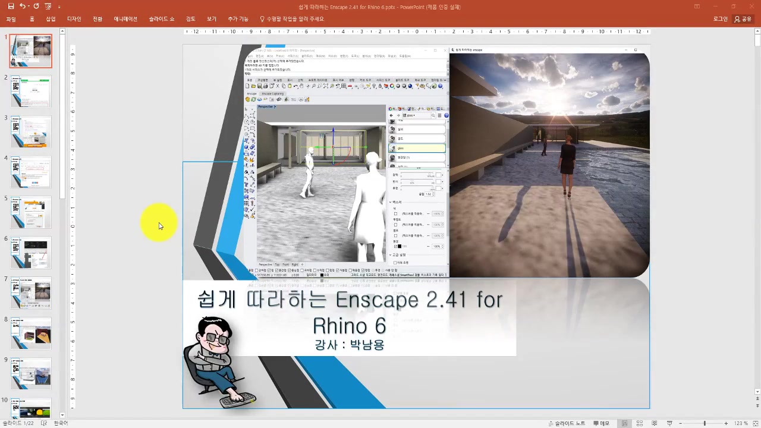The width and height of the screenshot is (761, 428).
Task: Open the Undo history dropdown arrow
Action: [29, 7]
